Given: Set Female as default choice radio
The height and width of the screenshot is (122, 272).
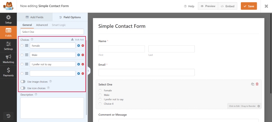Looking at the screenshot, I should [22, 46].
